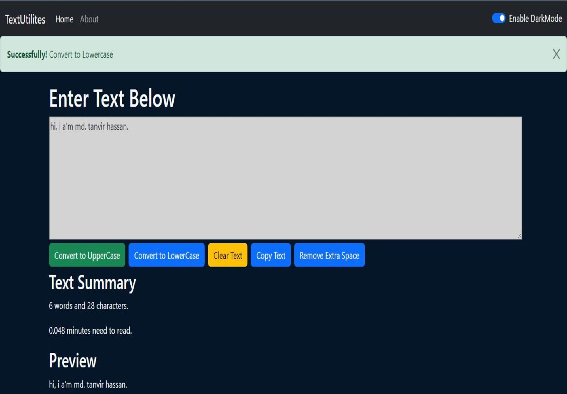Click the words and characters count line
567x394 pixels.
point(88,306)
